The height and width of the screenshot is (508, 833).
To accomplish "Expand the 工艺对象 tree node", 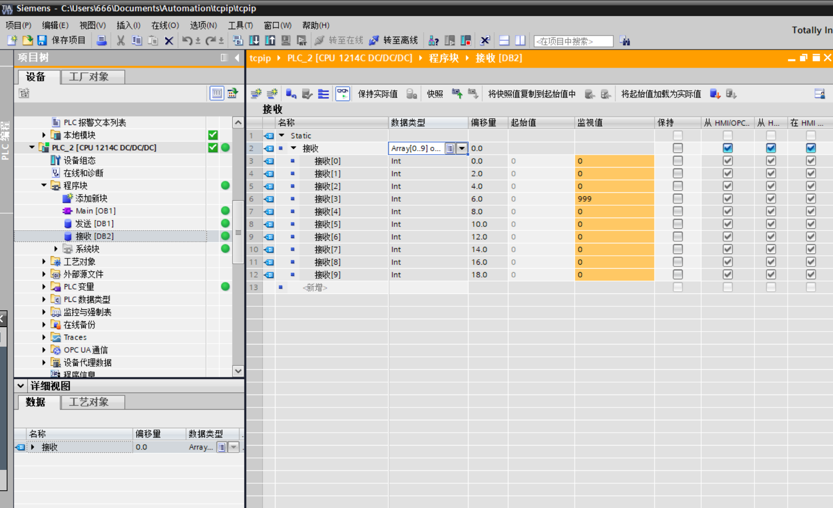I will click(44, 262).
